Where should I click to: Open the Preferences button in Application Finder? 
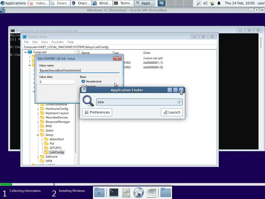coord(97,112)
